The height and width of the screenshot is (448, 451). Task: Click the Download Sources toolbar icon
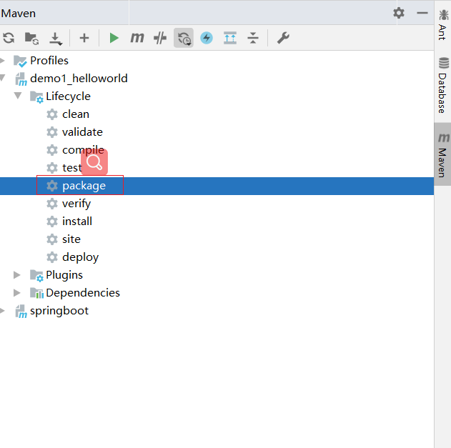(x=55, y=38)
